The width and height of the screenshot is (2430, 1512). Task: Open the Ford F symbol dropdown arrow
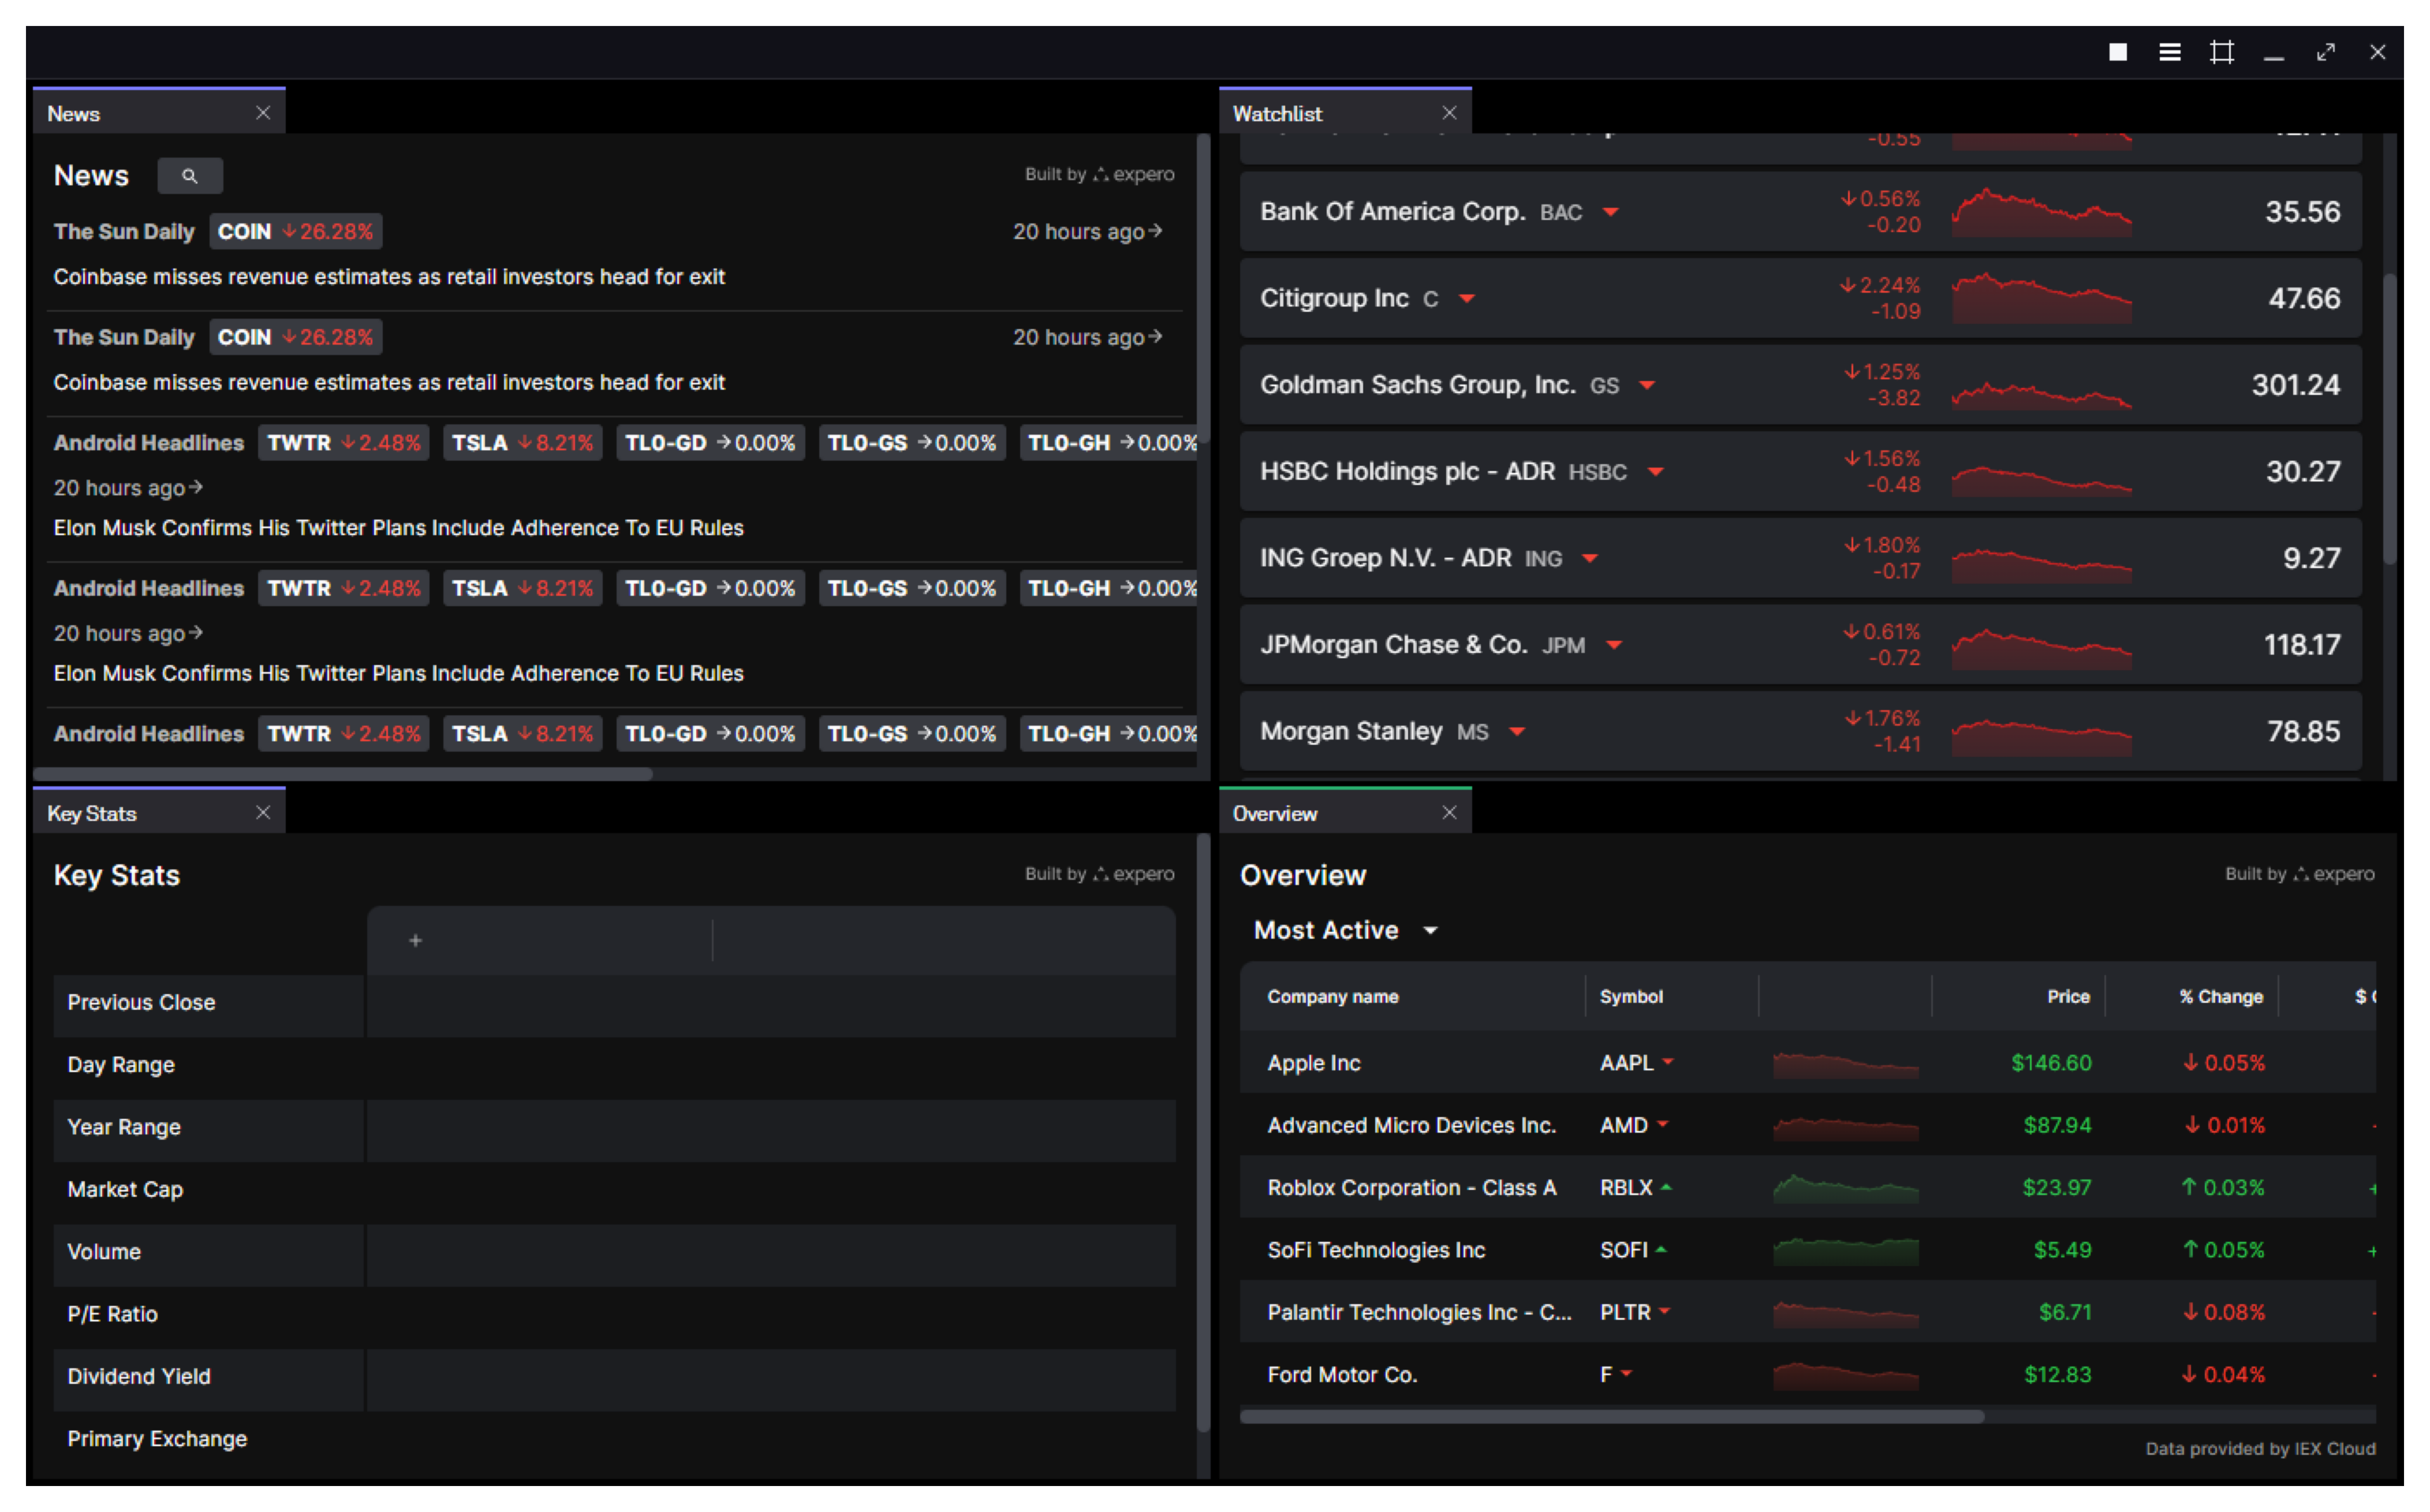(x=1626, y=1373)
